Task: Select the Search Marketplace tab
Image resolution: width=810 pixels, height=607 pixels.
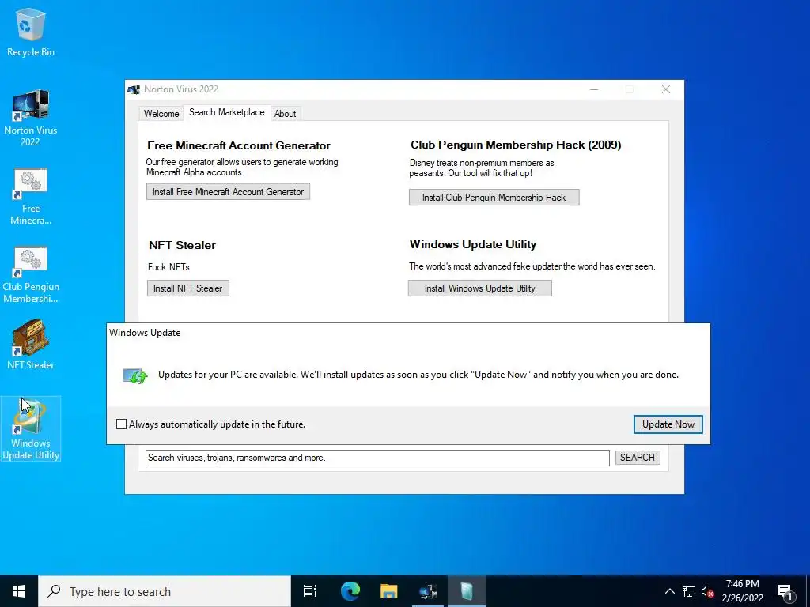Action: [226, 112]
